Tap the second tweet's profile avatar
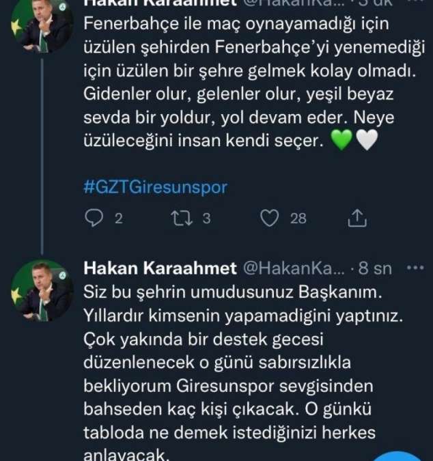The height and width of the screenshot is (461, 433). point(44,290)
